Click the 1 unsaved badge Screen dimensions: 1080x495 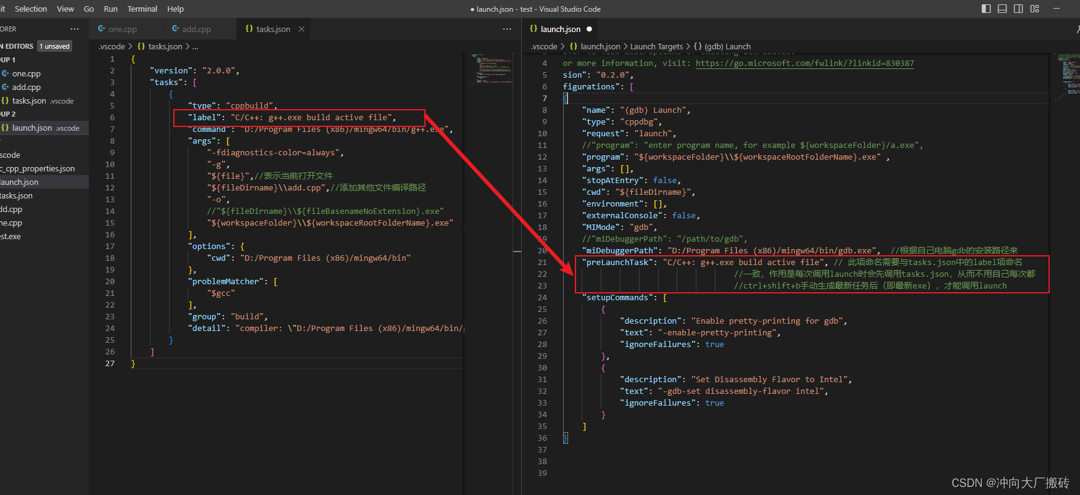(55, 46)
